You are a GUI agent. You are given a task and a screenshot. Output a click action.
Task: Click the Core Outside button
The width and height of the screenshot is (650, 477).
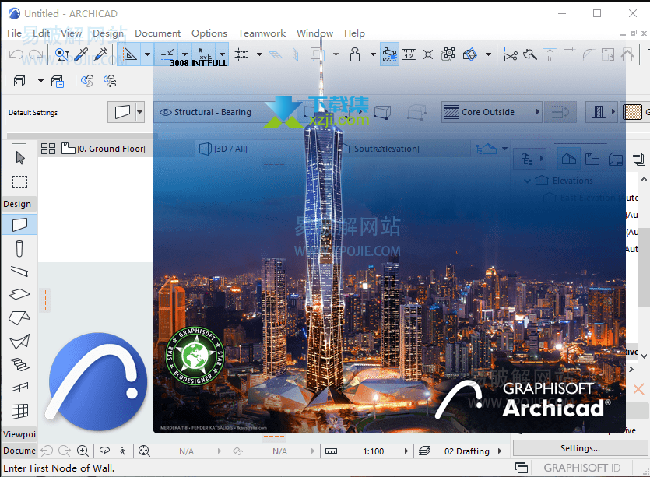pos(492,112)
